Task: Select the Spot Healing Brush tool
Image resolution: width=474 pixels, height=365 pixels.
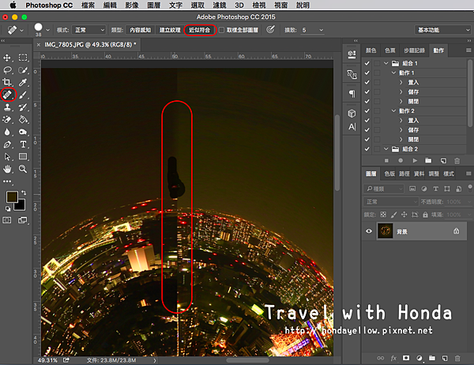Action: 8,95
